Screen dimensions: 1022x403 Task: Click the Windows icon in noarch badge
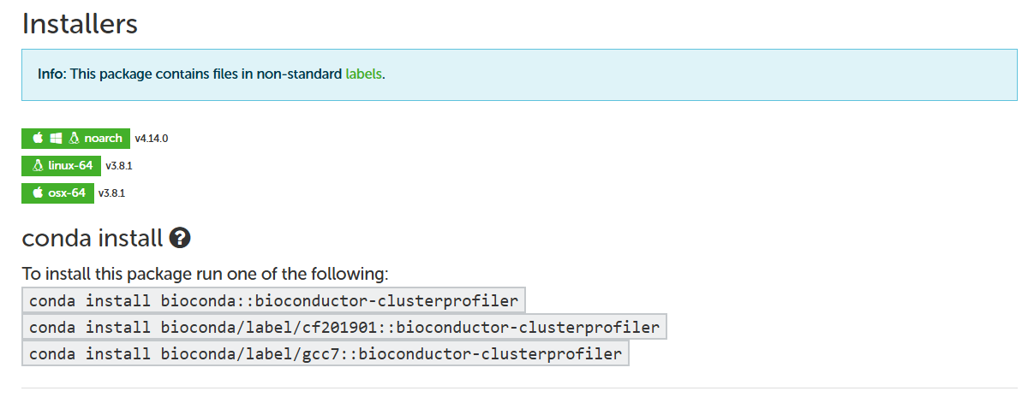pyautogui.click(x=56, y=138)
